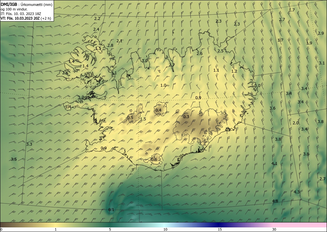
Task: Click the 2.1 precipitation value
Action: point(119,41)
